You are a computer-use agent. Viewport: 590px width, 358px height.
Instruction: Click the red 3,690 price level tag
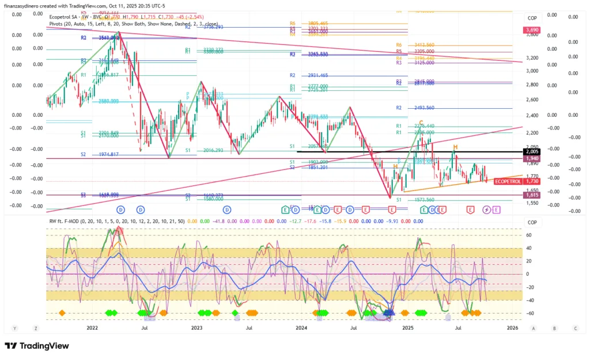tap(531, 29)
